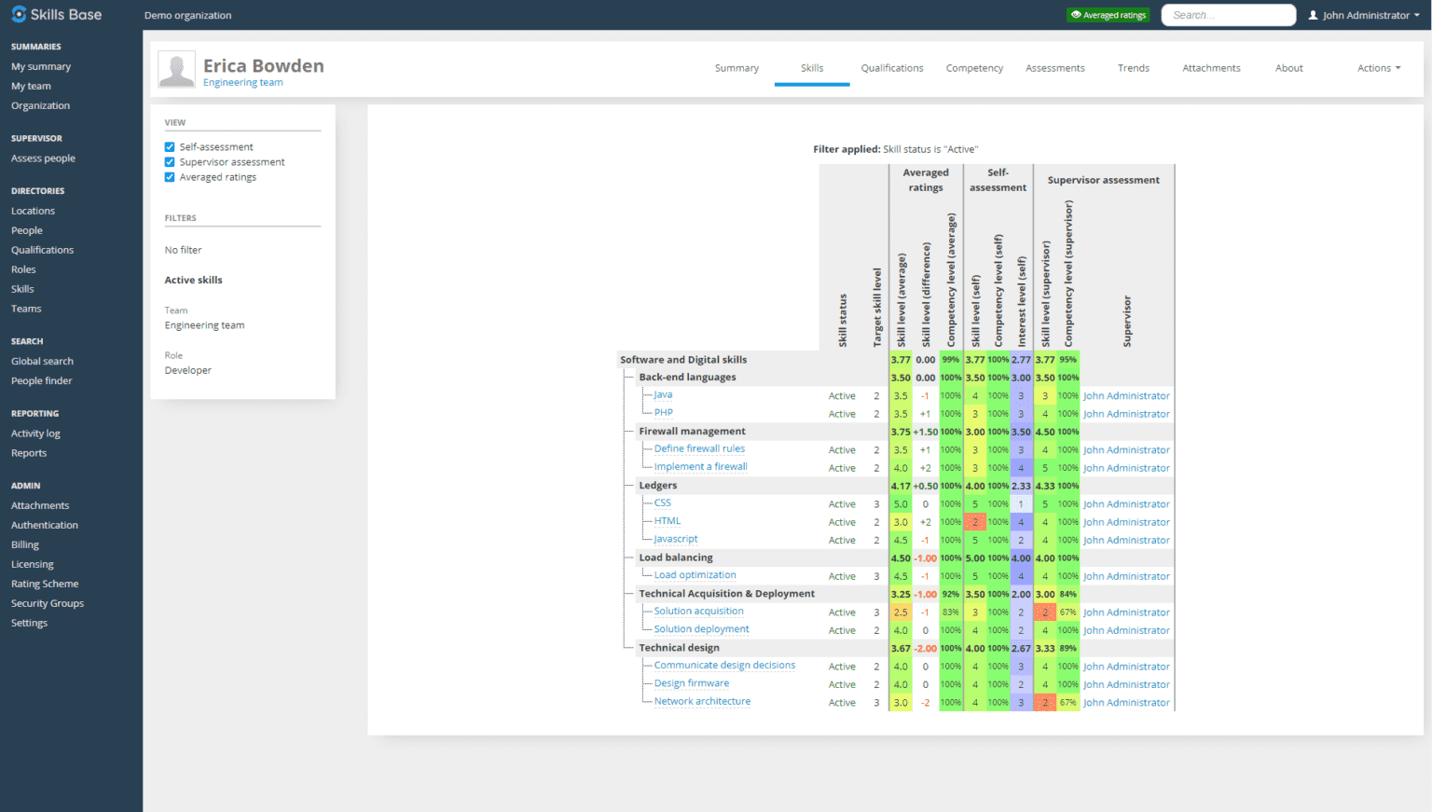Image resolution: width=1432 pixels, height=812 pixels.
Task: Open the John Administrator user dropdown
Action: point(1364,15)
